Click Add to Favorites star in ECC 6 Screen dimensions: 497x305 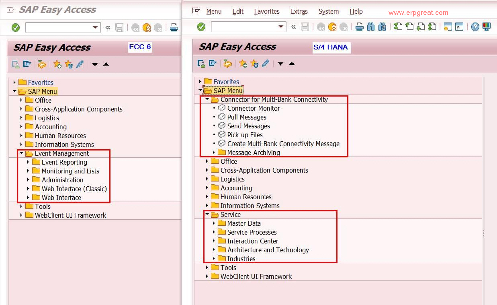57,64
